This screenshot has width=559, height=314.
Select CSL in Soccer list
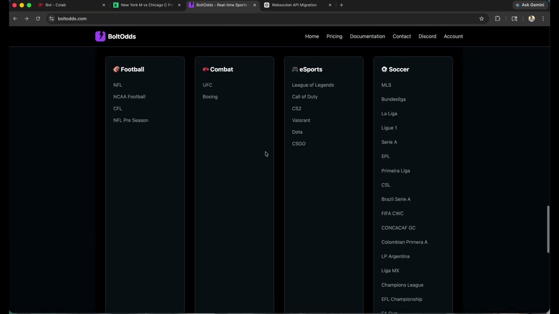point(386,185)
